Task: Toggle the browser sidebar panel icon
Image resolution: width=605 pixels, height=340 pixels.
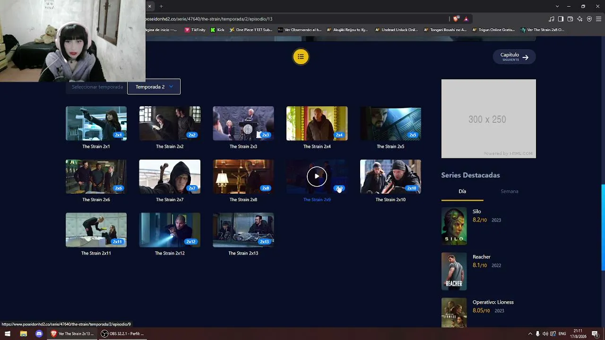Action: 561,19
